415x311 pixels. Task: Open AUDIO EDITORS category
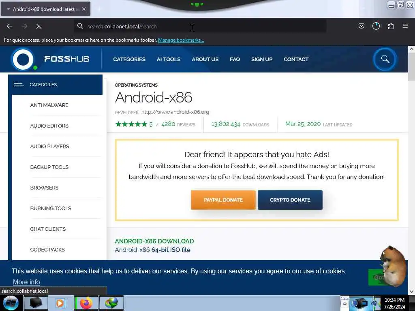click(49, 126)
